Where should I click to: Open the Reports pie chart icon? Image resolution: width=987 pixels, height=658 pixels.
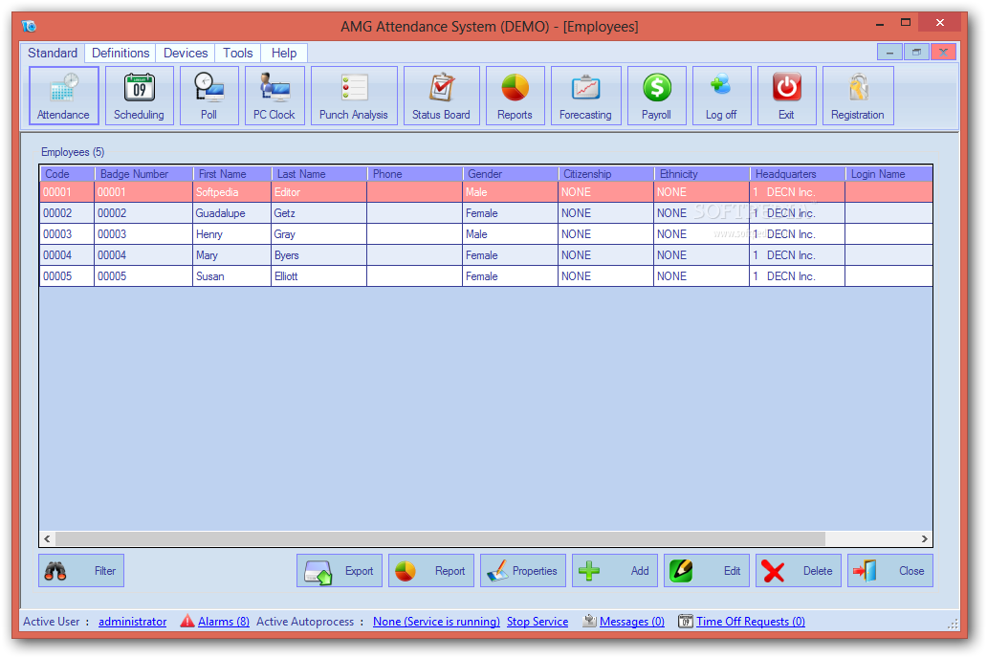coord(515,96)
